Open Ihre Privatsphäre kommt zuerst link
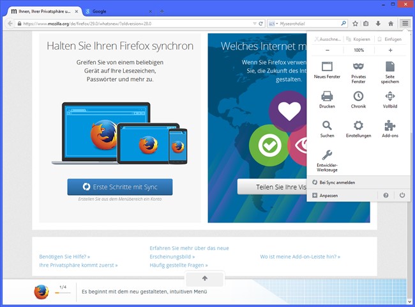Image resolution: width=415 pixels, height=307 pixels. 79,265
